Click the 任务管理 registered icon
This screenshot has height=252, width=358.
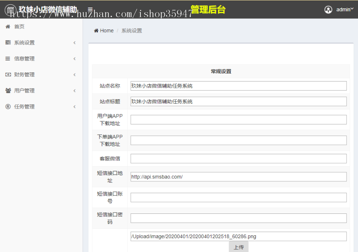pos(8,107)
